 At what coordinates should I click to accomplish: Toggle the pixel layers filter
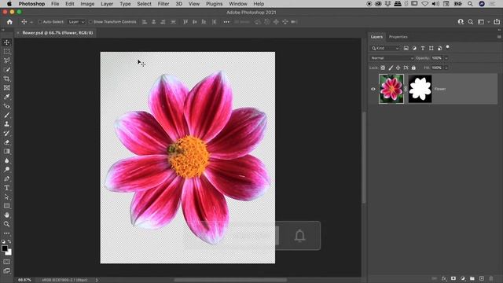(406, 48)
